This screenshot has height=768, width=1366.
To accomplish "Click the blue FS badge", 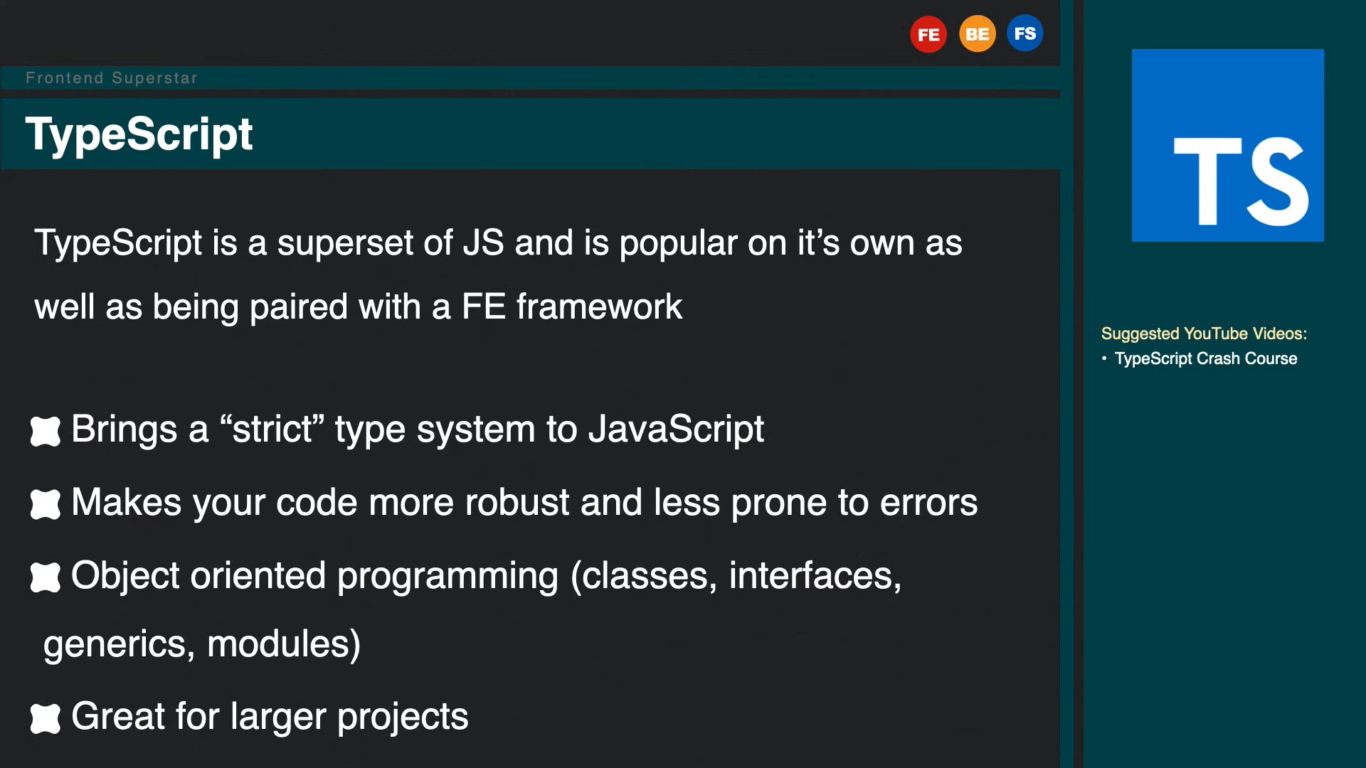I will pos(1024,33).
